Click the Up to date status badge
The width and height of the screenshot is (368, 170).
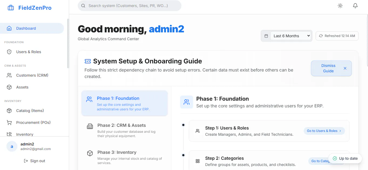(x=345, y=158)
